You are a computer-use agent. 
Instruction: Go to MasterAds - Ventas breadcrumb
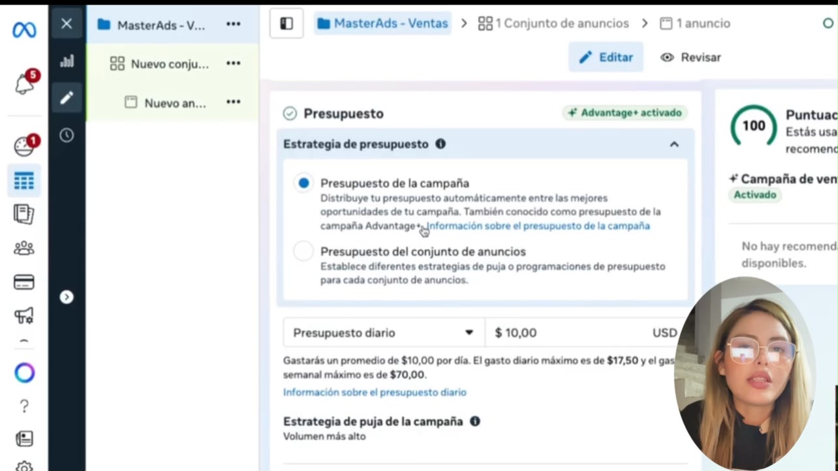coord(382,23)
